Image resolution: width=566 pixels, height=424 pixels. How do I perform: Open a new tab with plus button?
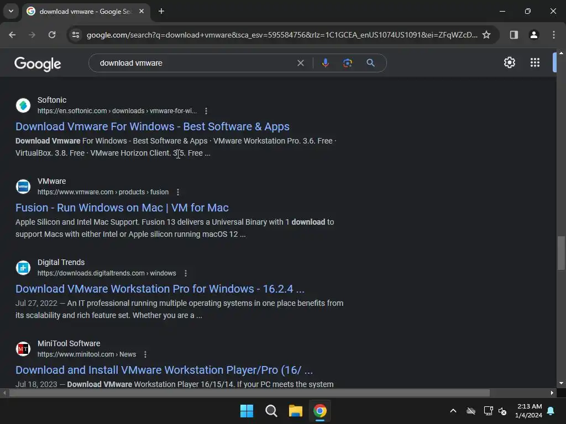tap(161, 11)
